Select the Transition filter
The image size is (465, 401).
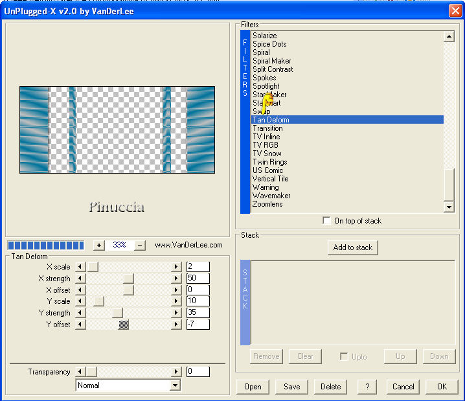267,128
